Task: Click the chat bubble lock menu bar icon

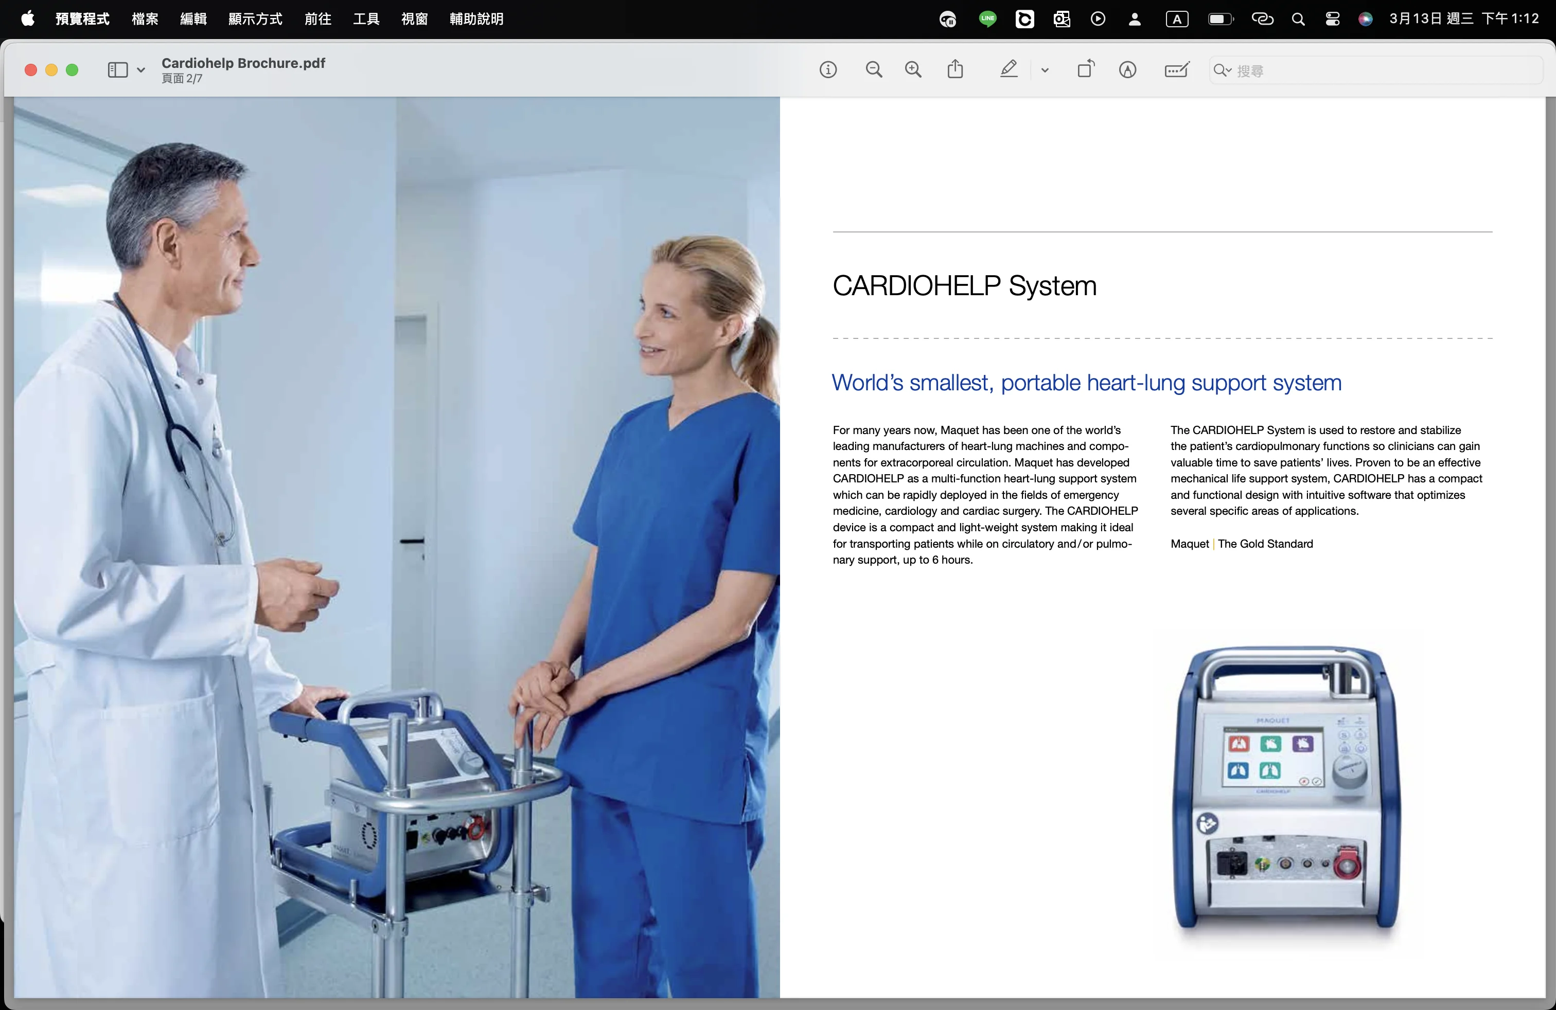Action: coord(947,19)
